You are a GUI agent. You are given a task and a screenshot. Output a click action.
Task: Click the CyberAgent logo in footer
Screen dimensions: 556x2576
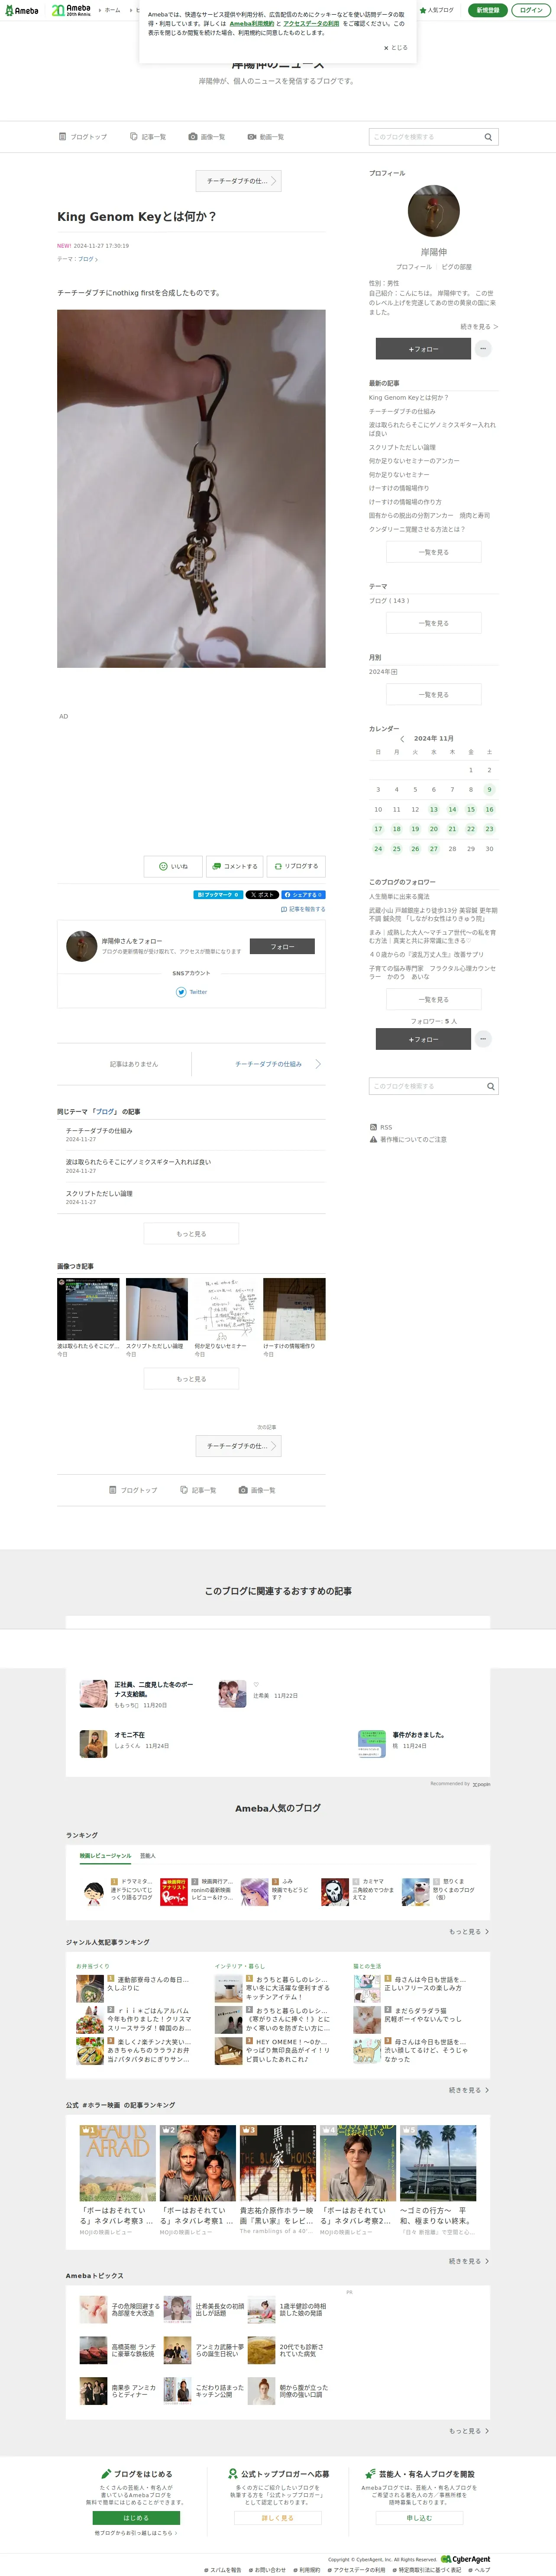(x=466, y=2559)
